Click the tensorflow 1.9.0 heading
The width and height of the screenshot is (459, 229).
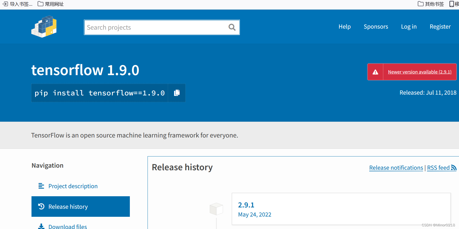(x=85, y=70)
